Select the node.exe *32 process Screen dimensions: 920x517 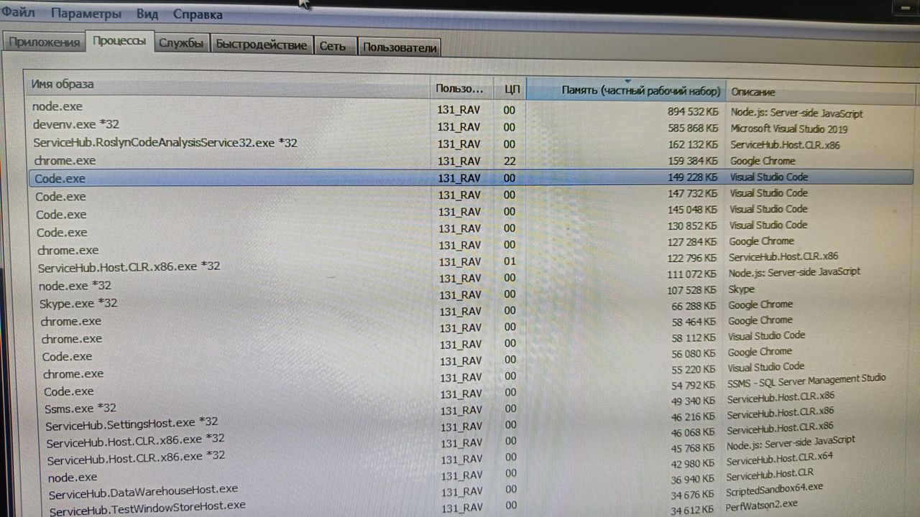(x=75, y=285)
